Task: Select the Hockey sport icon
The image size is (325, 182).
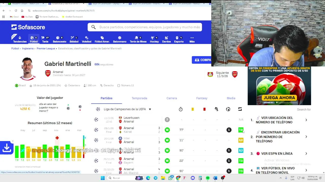Action: pos(154,39)
